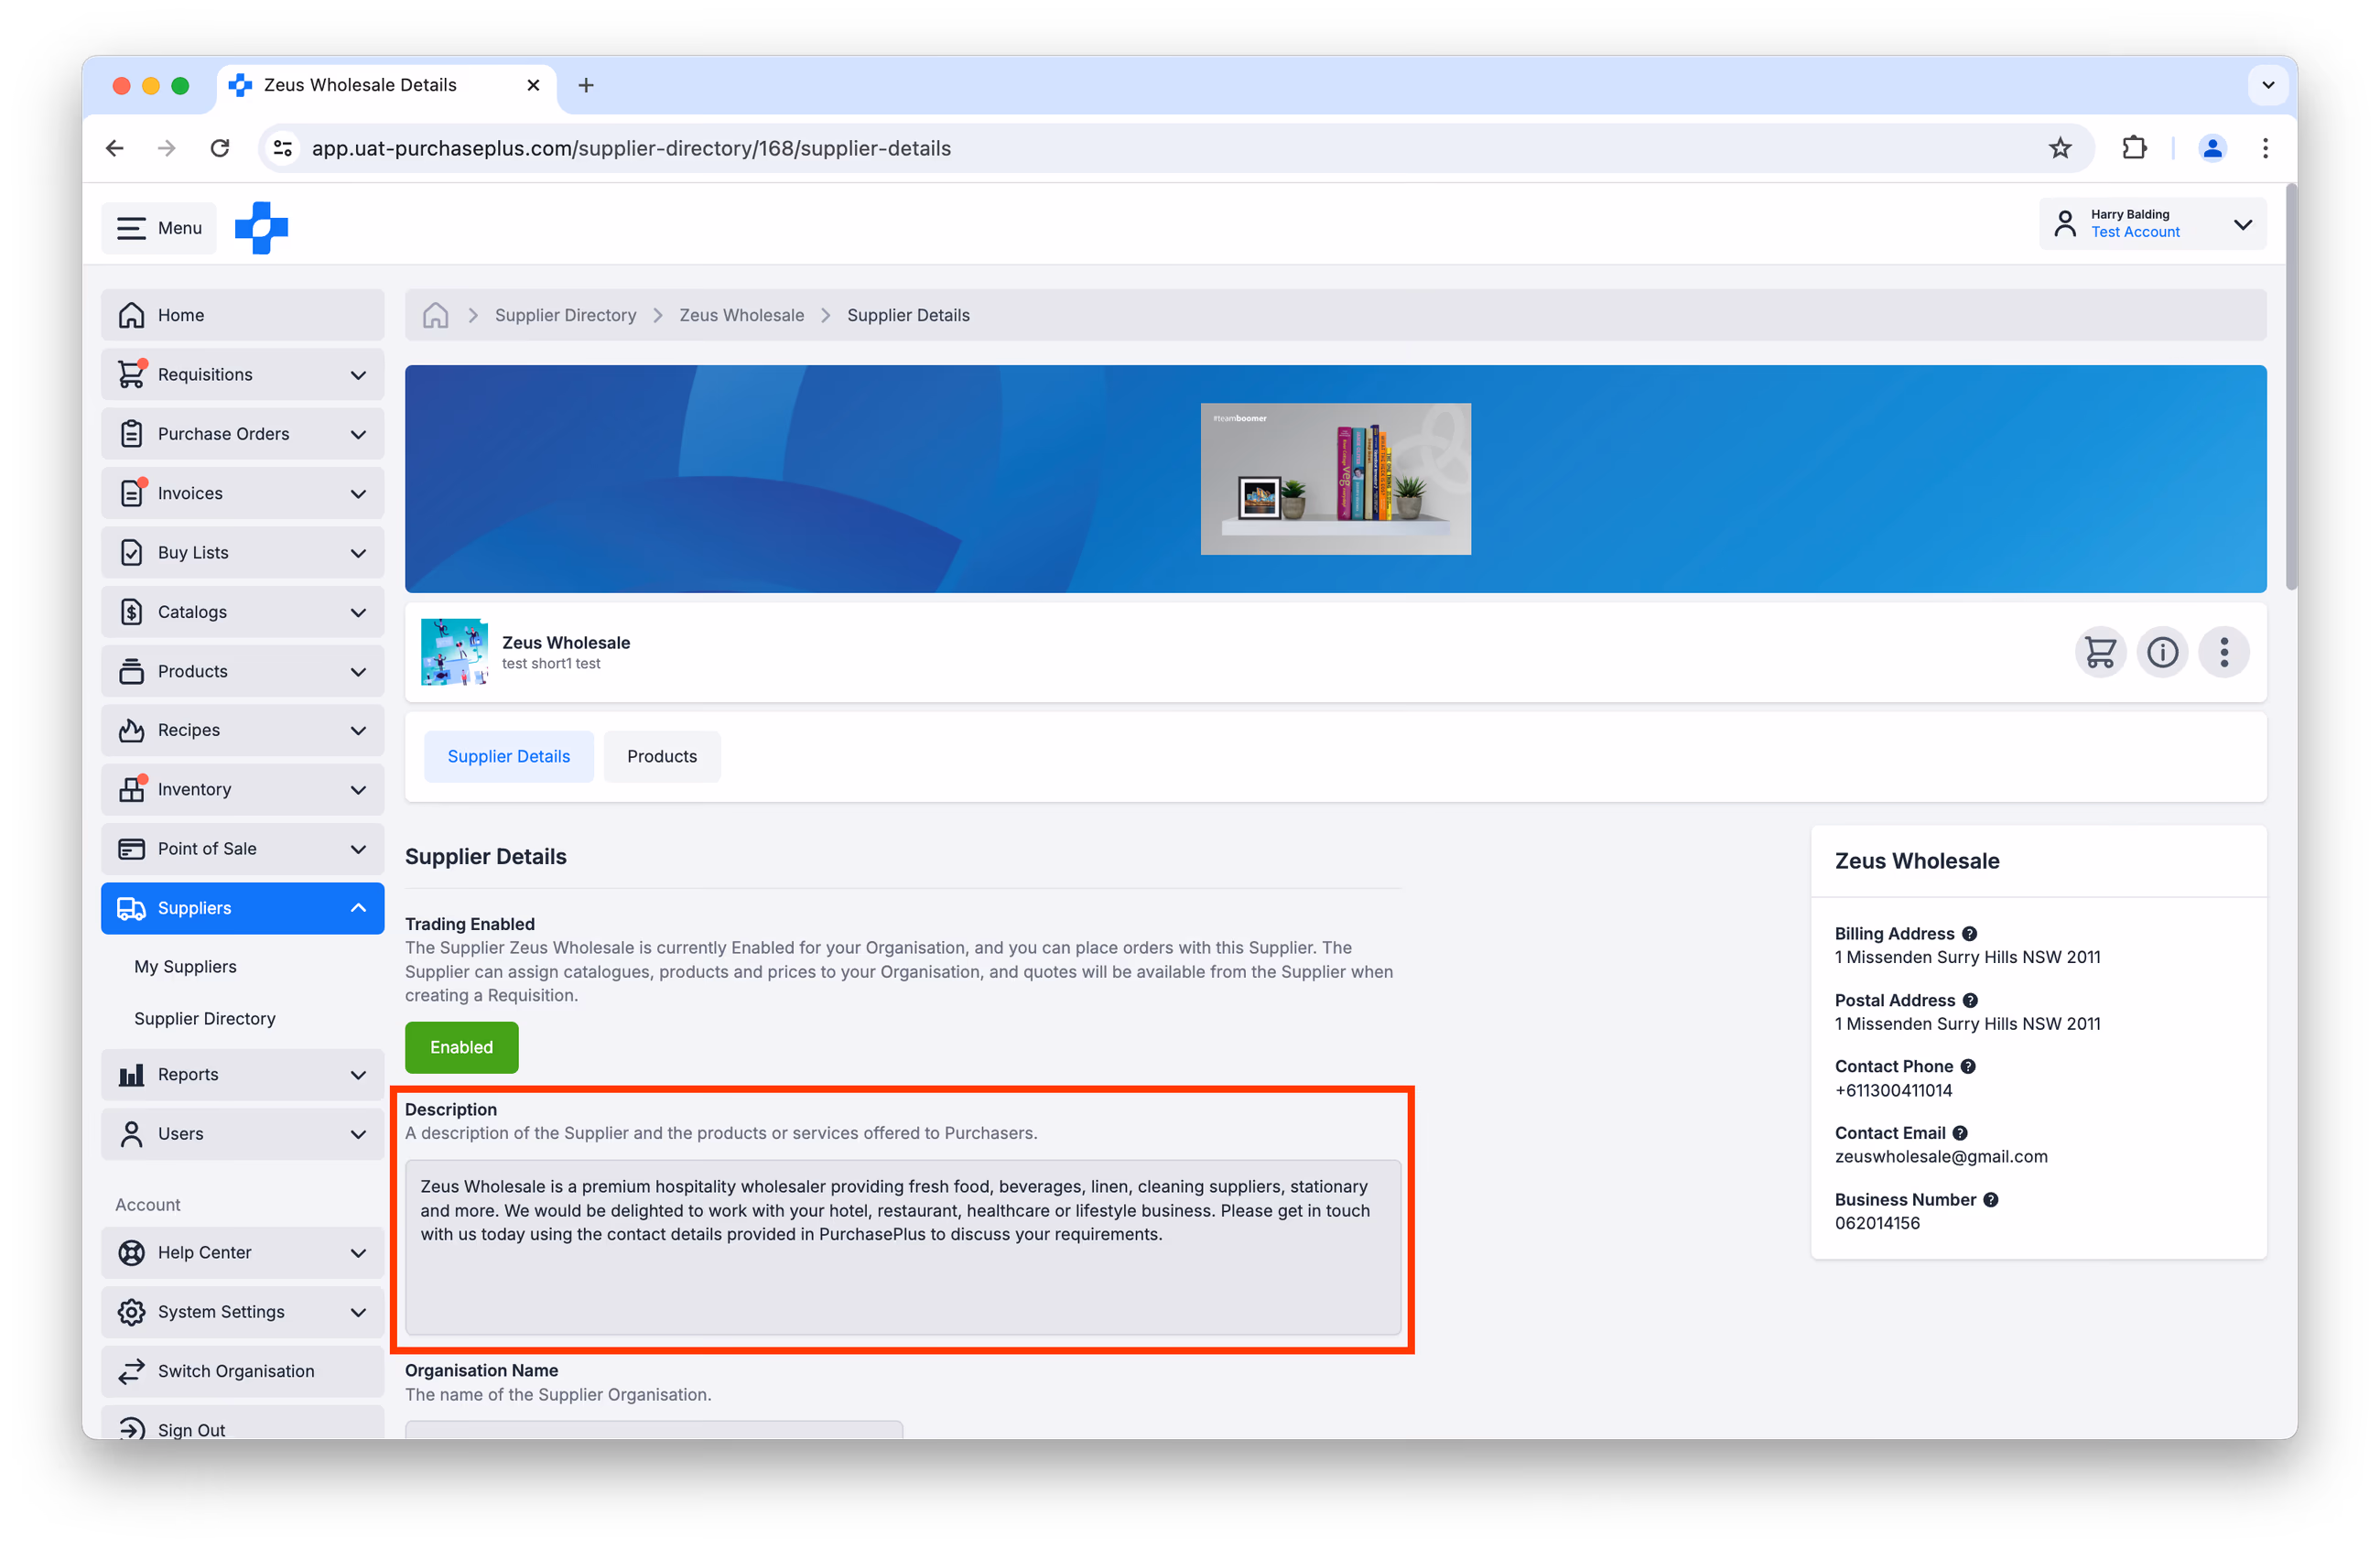
Task: Expand the Purchase Orders menu
Action: coord(243,433)
